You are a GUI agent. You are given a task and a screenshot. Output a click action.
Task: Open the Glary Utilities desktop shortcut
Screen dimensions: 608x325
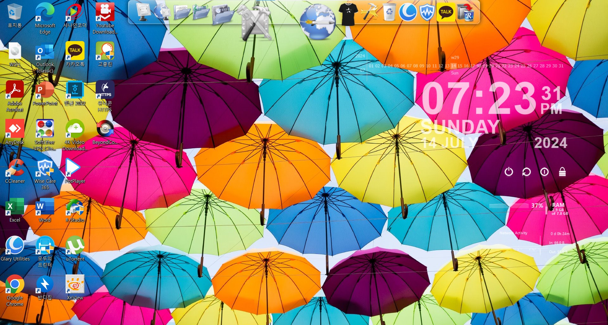[x=15, y=249]
